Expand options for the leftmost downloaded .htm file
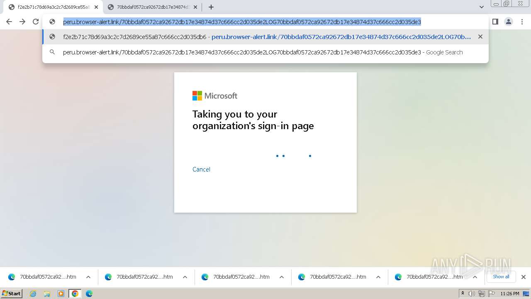This screenshot has width=531, height=299. coord(88,277)
